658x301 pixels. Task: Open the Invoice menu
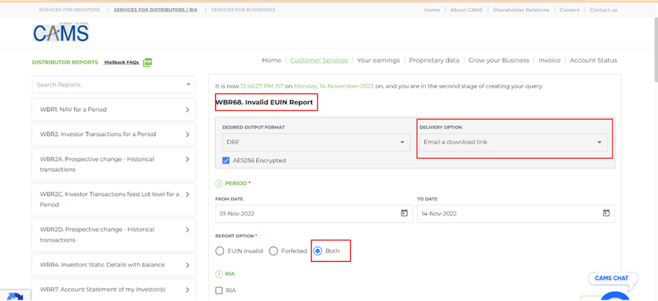click(x=549, y=60)
